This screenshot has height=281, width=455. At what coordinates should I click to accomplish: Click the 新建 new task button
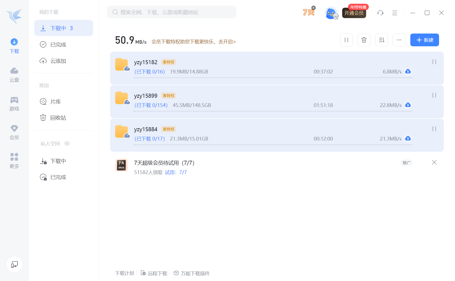pyautogui.click(x=425, y=40)
